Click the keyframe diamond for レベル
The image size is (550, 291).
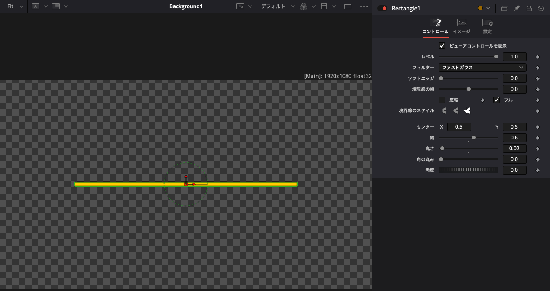coord(537,57)
